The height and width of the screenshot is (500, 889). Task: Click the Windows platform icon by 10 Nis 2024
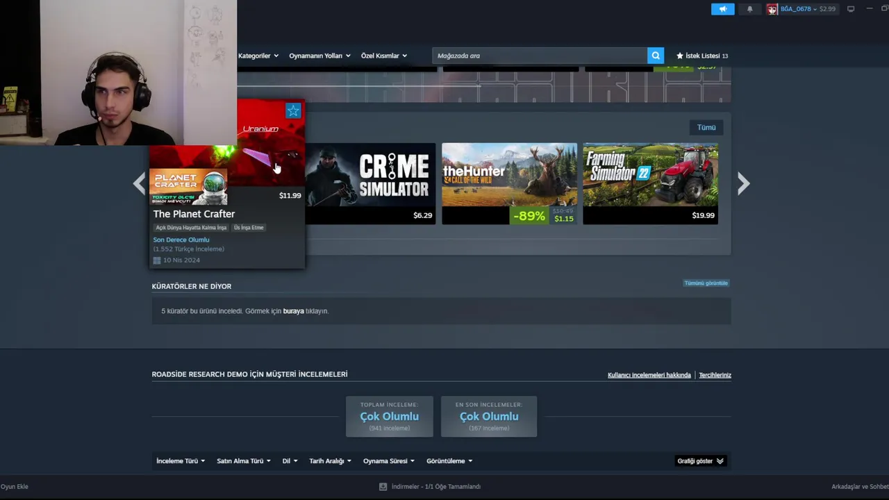(x=157, y=260)
